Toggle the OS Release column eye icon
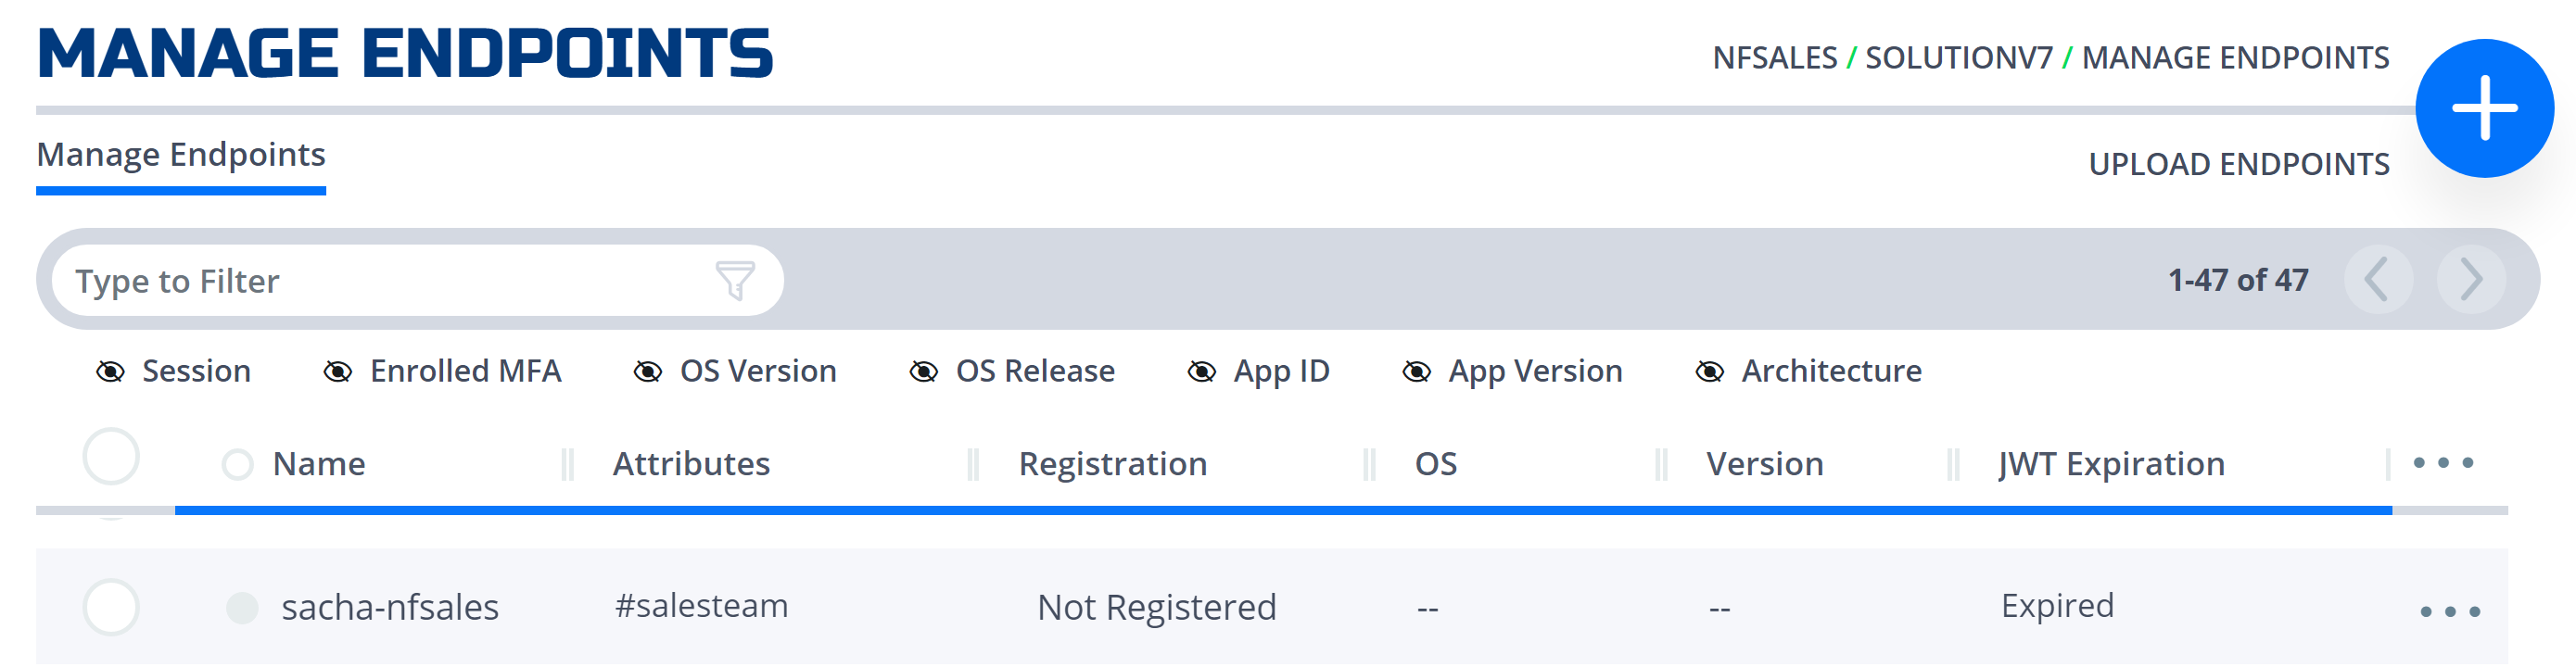The height and width of the screenshot is (667, 2576). (923, 372)
